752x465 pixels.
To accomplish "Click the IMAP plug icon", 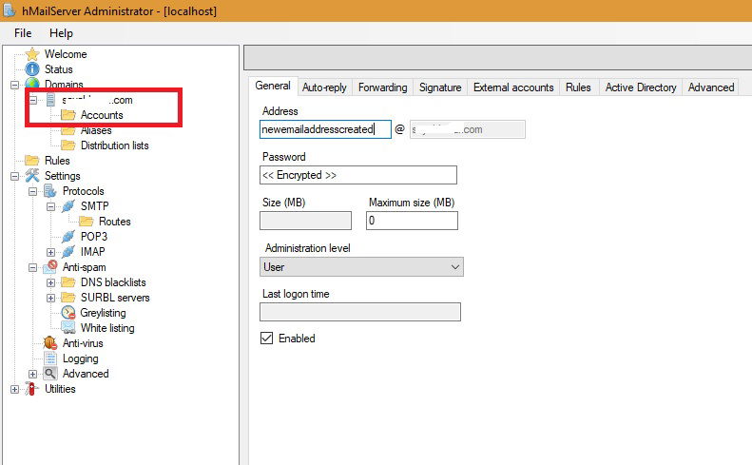I will pyautogui.click(x=68, y=251).
